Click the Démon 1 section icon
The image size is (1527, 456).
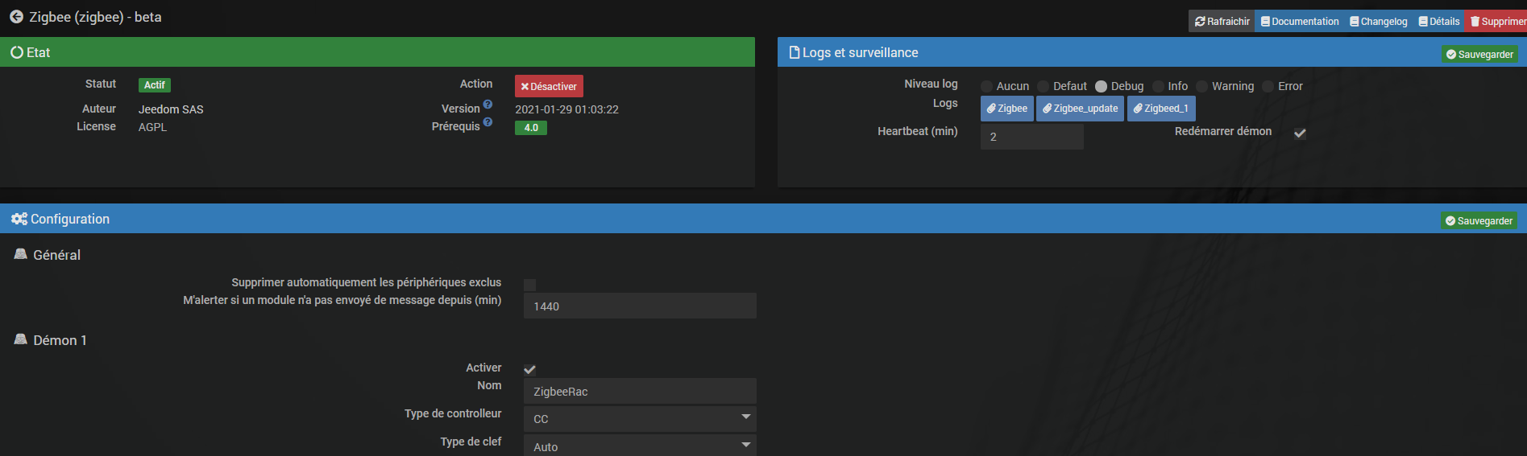coord(21,339)
